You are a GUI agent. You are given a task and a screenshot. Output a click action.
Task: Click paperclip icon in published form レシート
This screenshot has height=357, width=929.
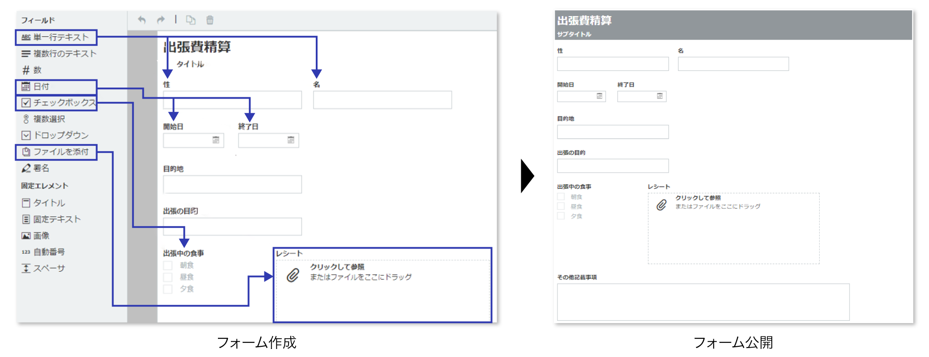click(x=661, y=205)
